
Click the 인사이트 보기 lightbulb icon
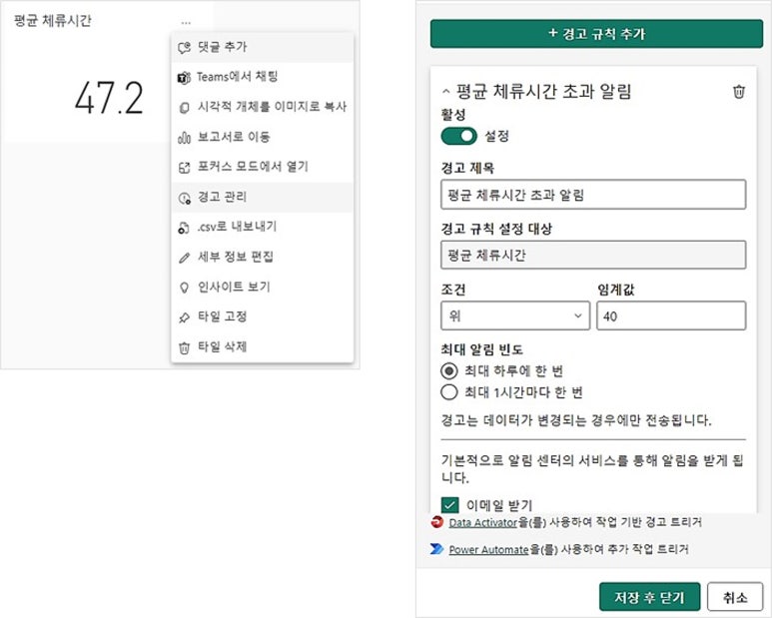pos(183,287)
